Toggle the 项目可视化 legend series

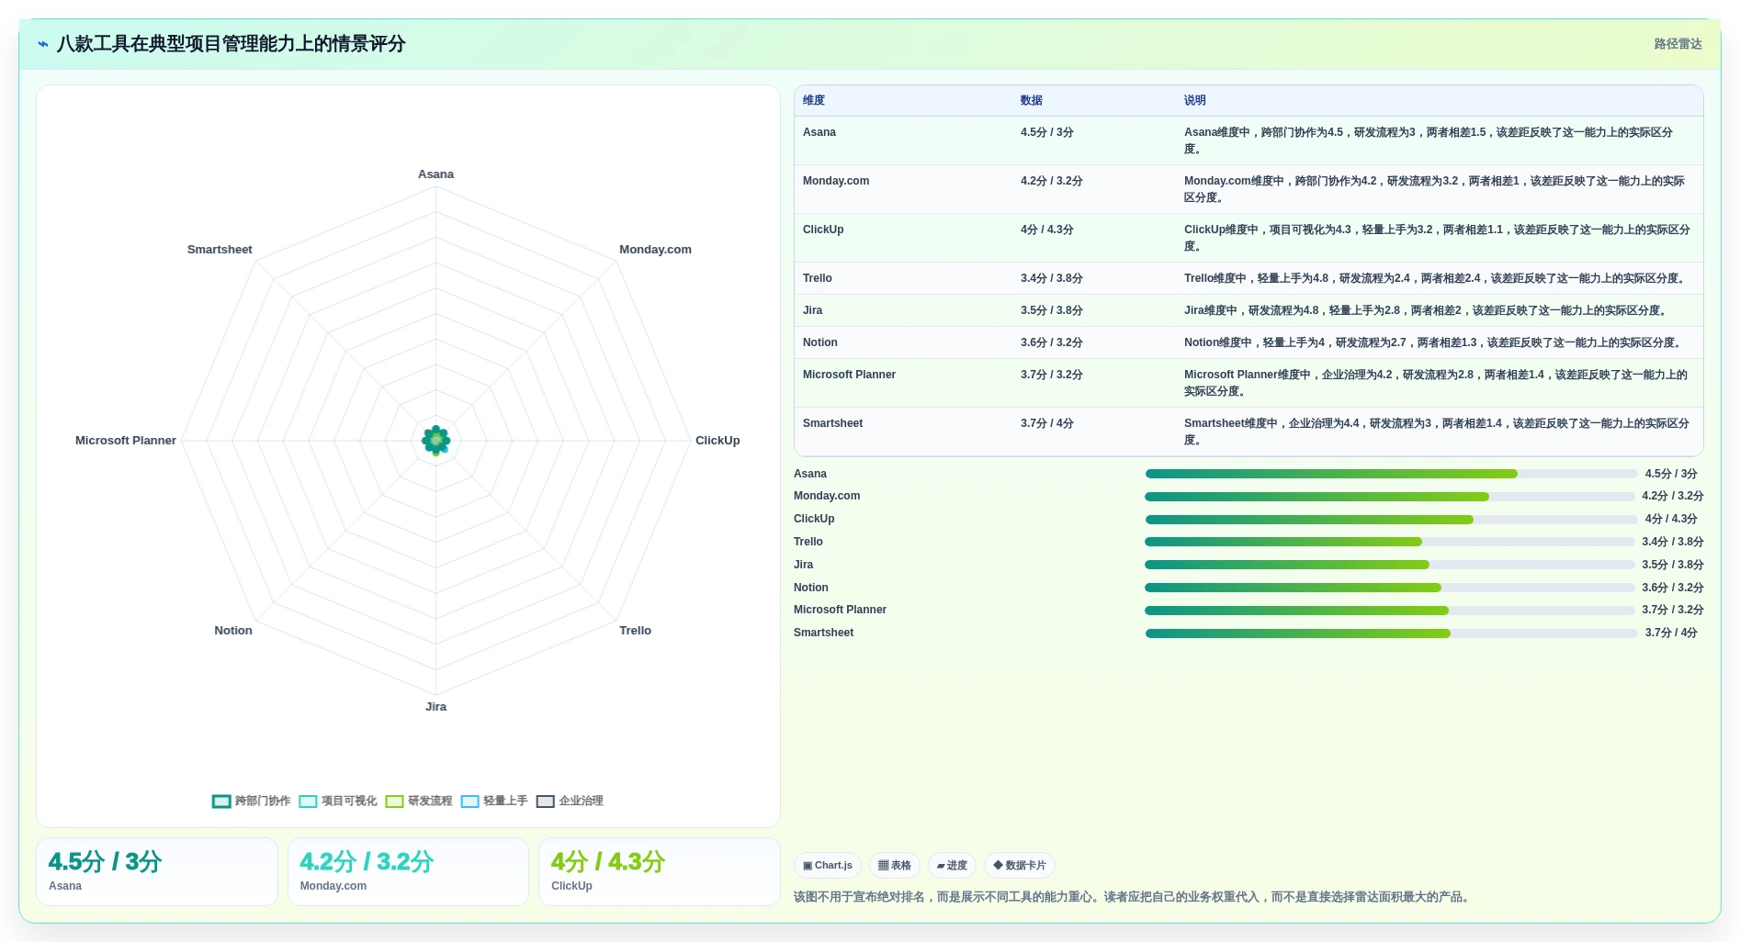click(x=337, y=801)
